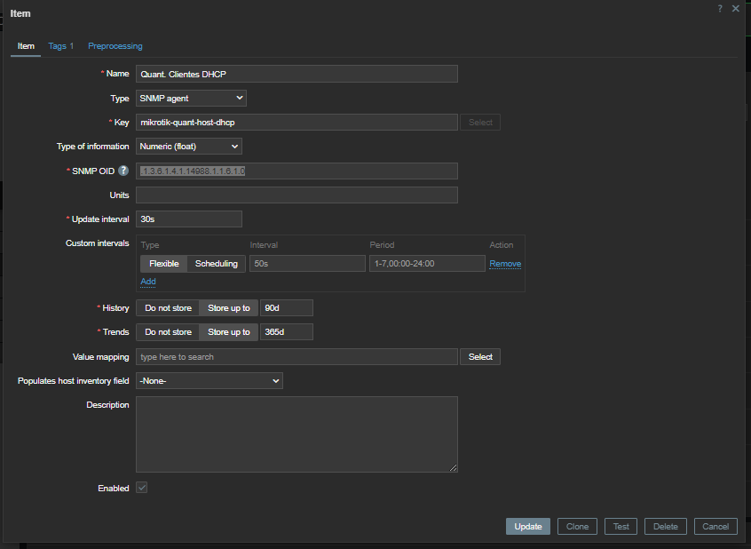The width and height of the screenshot is (751, 549).
Task: Set Trends to Store up to
Action: coord(228,331)
